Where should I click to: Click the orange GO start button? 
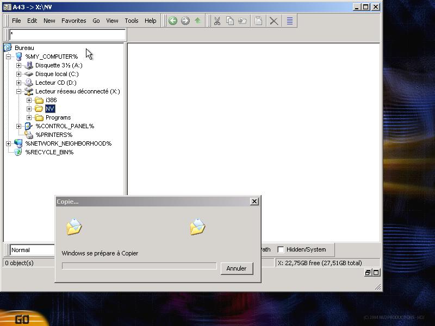22,319
